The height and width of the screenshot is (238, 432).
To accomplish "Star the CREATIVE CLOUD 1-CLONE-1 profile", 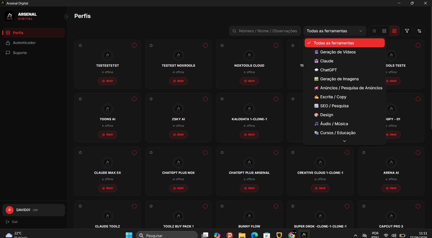I will tap(293, 152).
